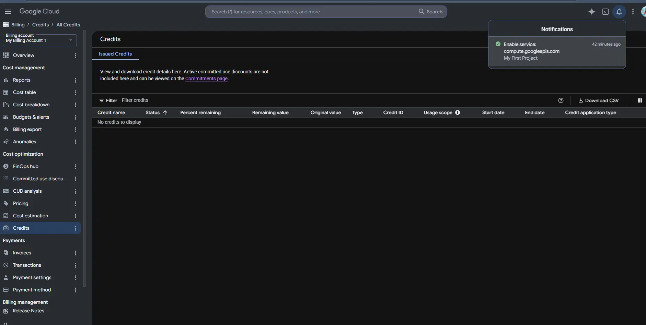Viewport: 646px width, 325px height.
Task: Open more options for Billing export
Action: point(76,129)
